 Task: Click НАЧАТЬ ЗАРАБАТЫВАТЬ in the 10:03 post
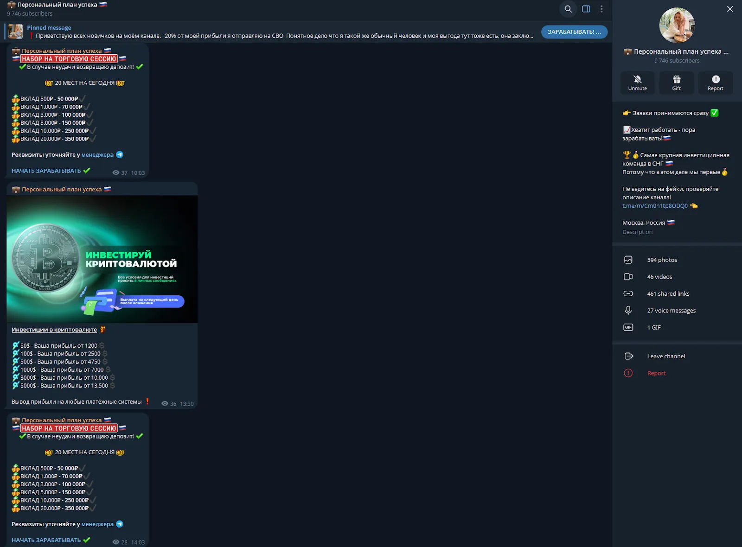(x=46, y=171)
